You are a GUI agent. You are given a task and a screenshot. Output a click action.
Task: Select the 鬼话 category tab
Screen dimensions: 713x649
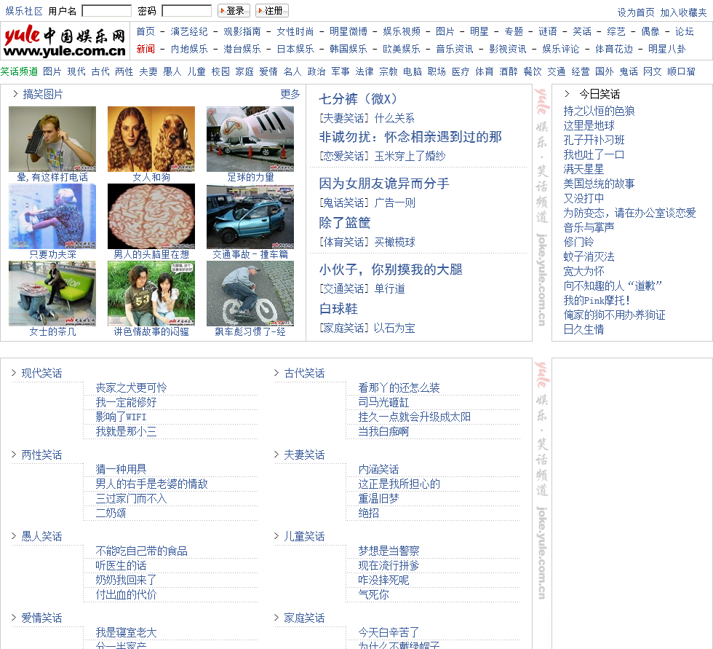pyautogui.click(x=629, y=71)
